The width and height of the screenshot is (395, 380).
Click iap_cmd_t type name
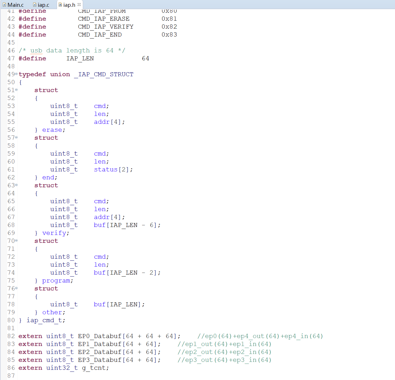tap(44, 320)
